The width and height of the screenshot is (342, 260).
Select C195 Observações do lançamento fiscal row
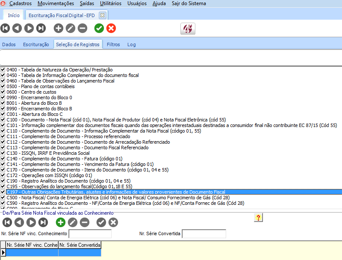point(69,186)
